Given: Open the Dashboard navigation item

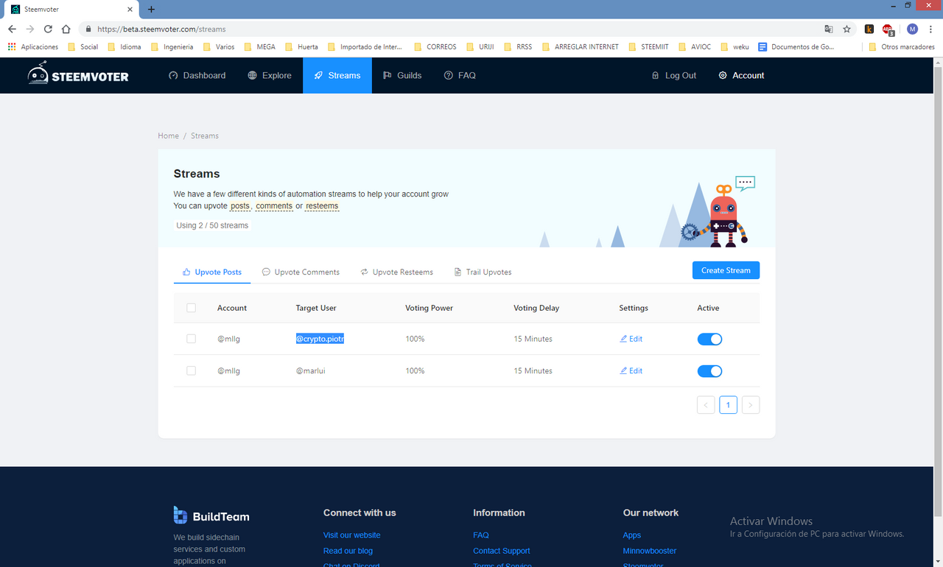Looking at the screenshot, I should pos(197,75).
